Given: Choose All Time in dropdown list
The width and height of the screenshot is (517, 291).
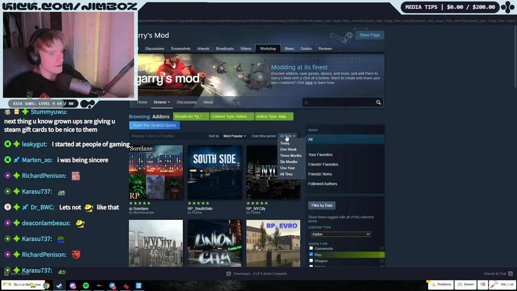Looking at the screenshot, I should 286,174.
